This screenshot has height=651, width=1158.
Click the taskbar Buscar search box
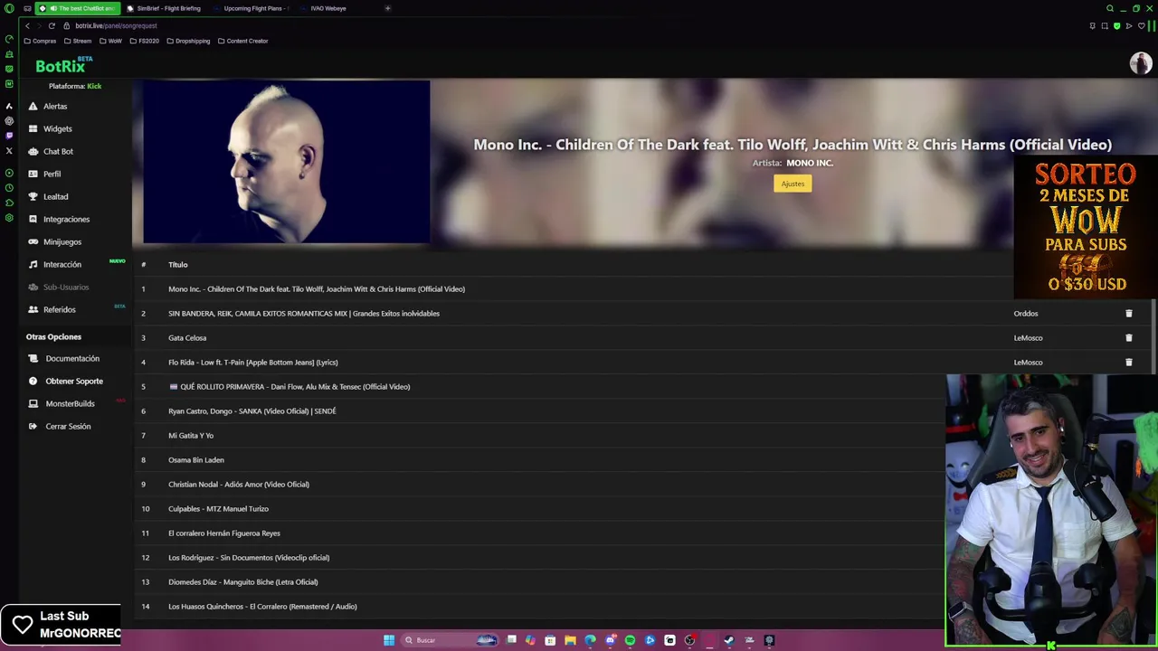click(x=450, y=640)
